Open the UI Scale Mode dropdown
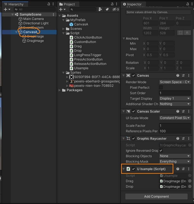194x204 pixels. pos(175,118)
